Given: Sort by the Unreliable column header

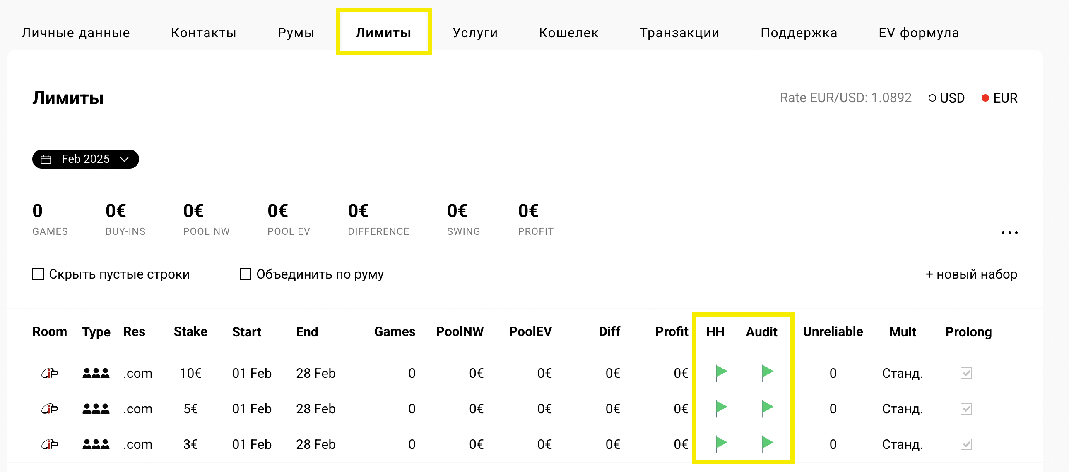Looking at the screenshot, I should 833,331.
